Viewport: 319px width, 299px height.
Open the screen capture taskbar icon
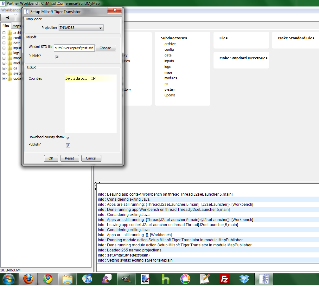146,279
